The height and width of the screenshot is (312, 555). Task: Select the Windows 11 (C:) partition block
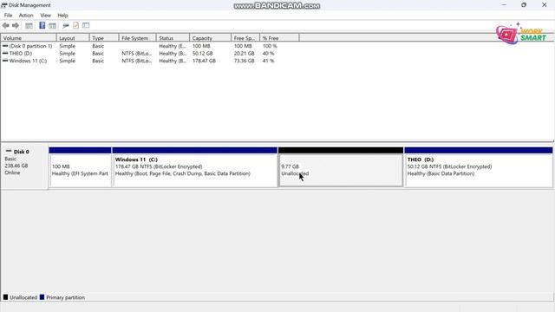tap(194, 167)
